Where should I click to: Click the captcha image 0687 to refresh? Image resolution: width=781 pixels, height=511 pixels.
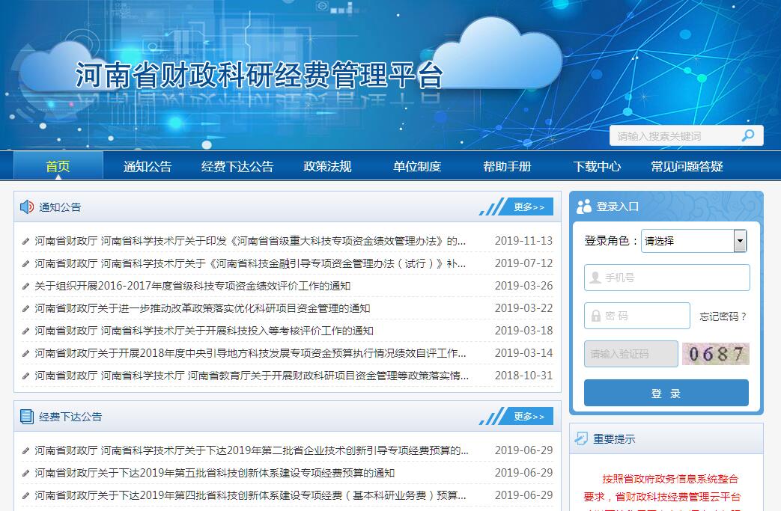click(716, 354)
